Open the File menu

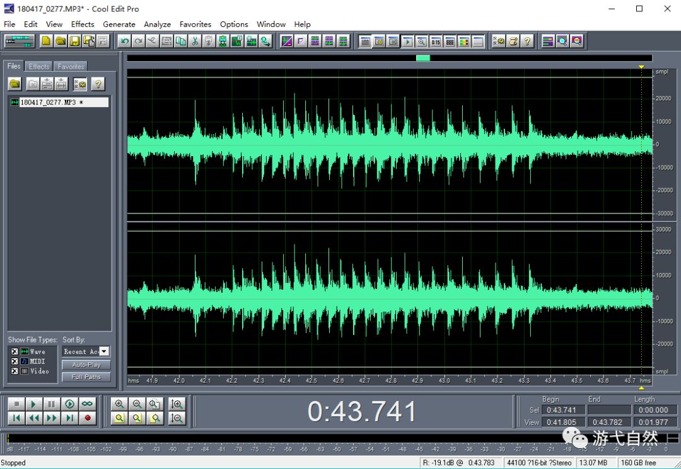[x=9, y=25]
